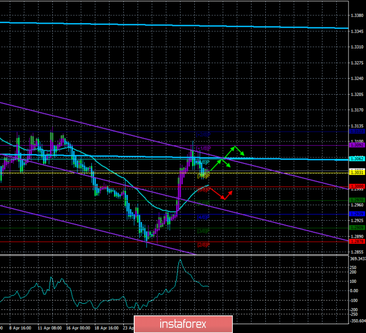This screenshot has width=366, height=333.
Task: Click the [7/8]P Murray level label
Action: pos(203,176)
